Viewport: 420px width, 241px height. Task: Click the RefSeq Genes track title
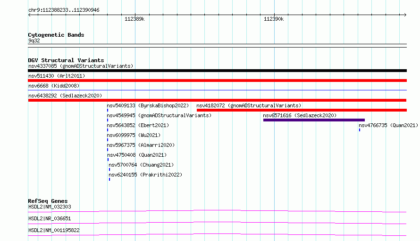48,201
